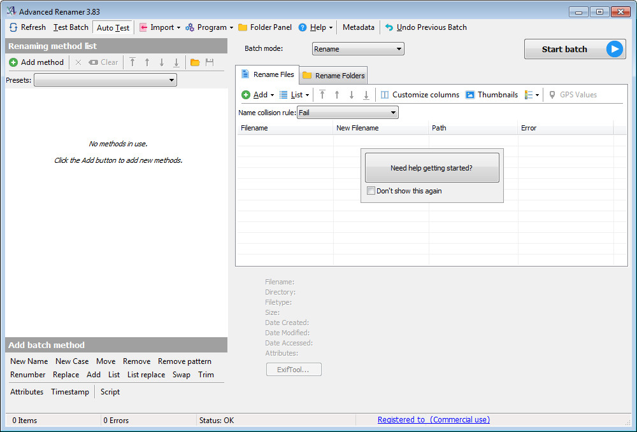Move file down in file list
Viewport: 637px width, 432px height.
(x=352, y=95)
